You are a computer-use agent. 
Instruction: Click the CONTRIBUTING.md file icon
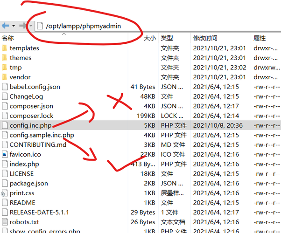coord(5,144)
